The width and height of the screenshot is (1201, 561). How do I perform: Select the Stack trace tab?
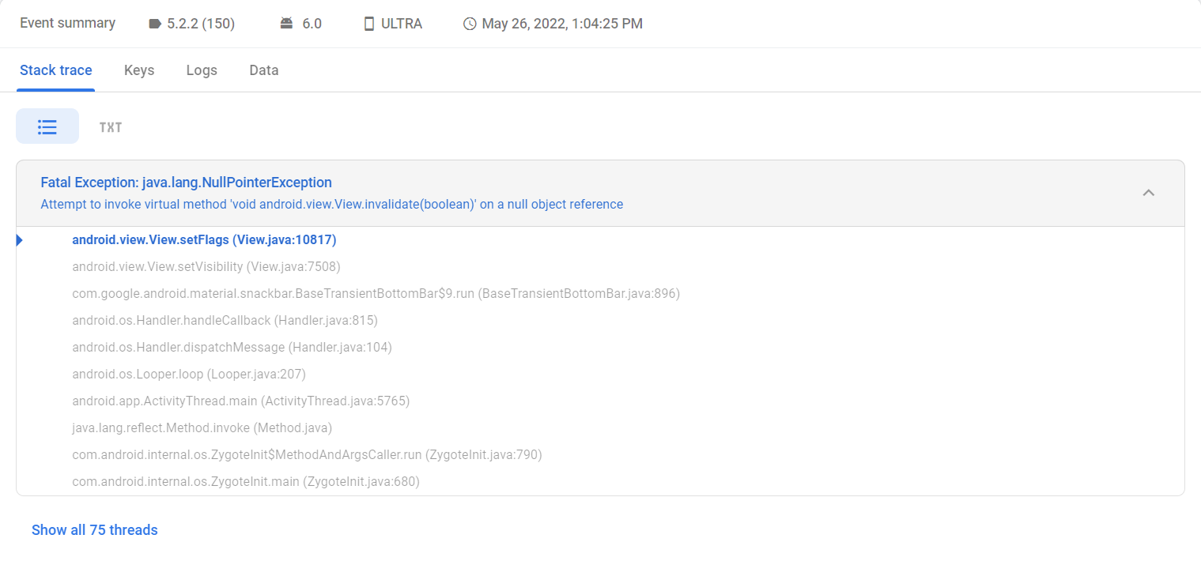pos(55,70)
